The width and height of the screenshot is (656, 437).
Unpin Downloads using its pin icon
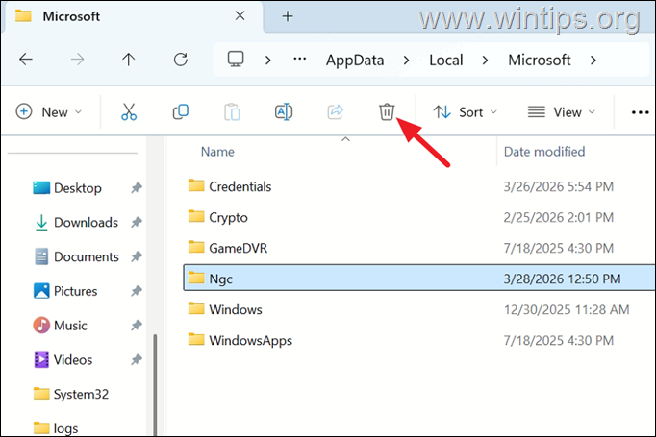pyautogui.click(x=137, y=222)
